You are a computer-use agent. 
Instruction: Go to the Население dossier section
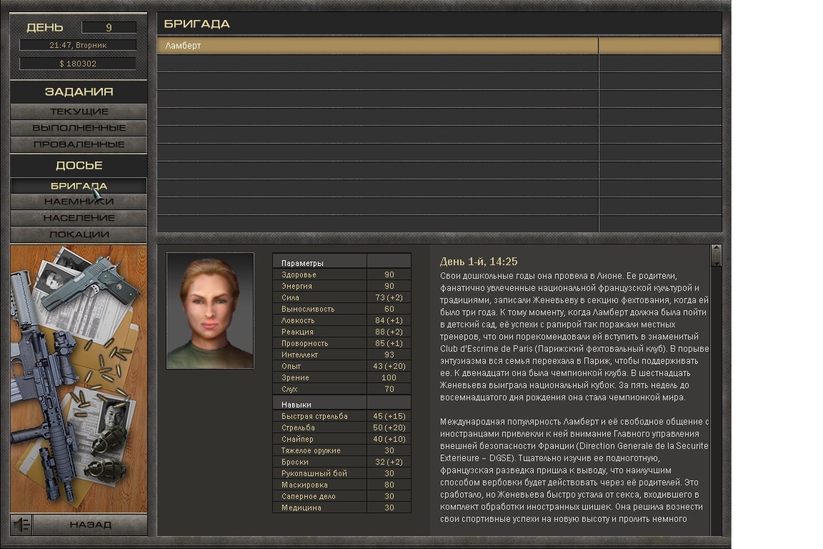(79, 218)
